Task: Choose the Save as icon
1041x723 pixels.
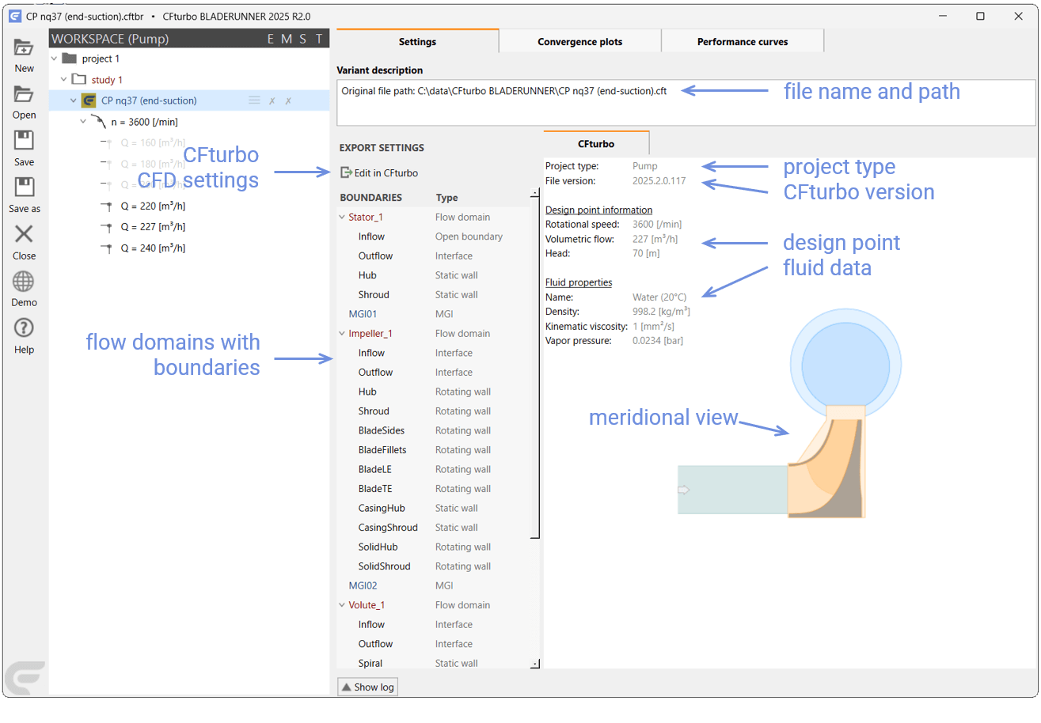Action: point(24,187)
